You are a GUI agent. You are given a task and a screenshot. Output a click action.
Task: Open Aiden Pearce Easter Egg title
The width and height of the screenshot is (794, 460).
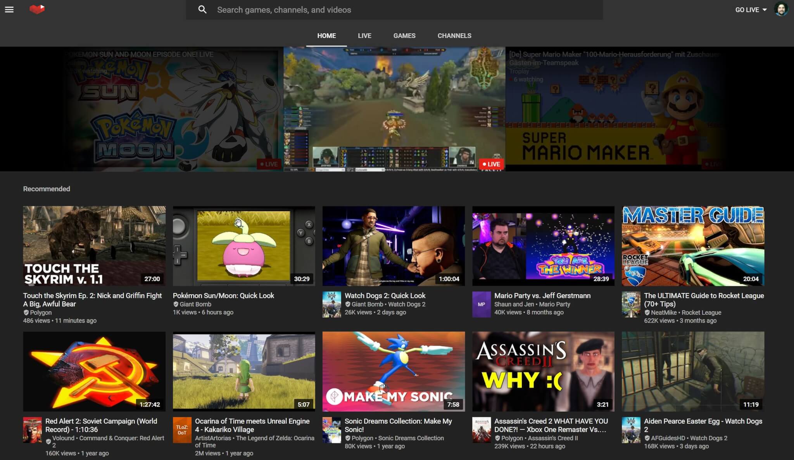coord(703,425)
